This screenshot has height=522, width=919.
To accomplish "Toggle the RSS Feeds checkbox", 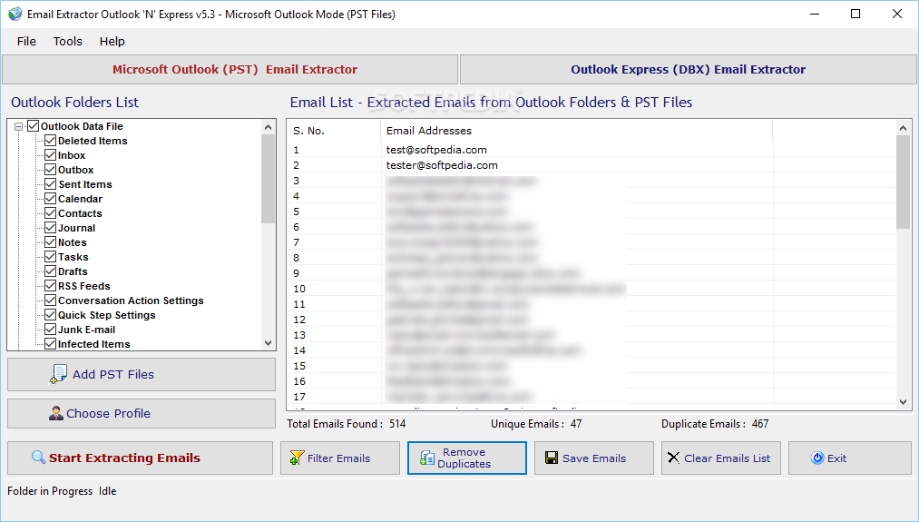I will click(x=51, y=286).
